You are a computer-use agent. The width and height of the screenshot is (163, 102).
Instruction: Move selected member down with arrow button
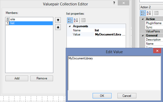pyautogui.click(x=58, y=27)
